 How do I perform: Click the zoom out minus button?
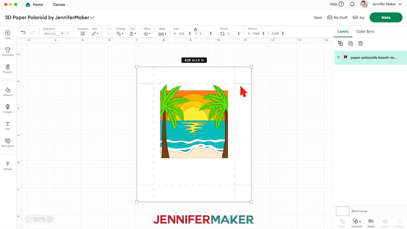click(x=29, y=219)
